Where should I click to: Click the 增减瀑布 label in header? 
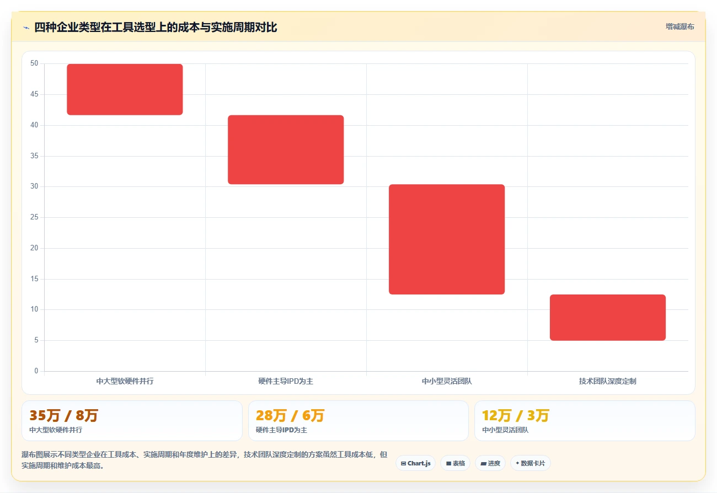[x=679, y=26]
